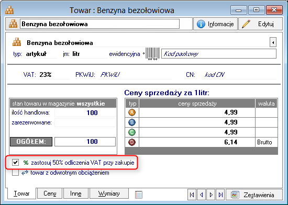Viewport: 288px width, 205px height.
Task: Click the Edytuj button
Action: [x=260, y=24]
